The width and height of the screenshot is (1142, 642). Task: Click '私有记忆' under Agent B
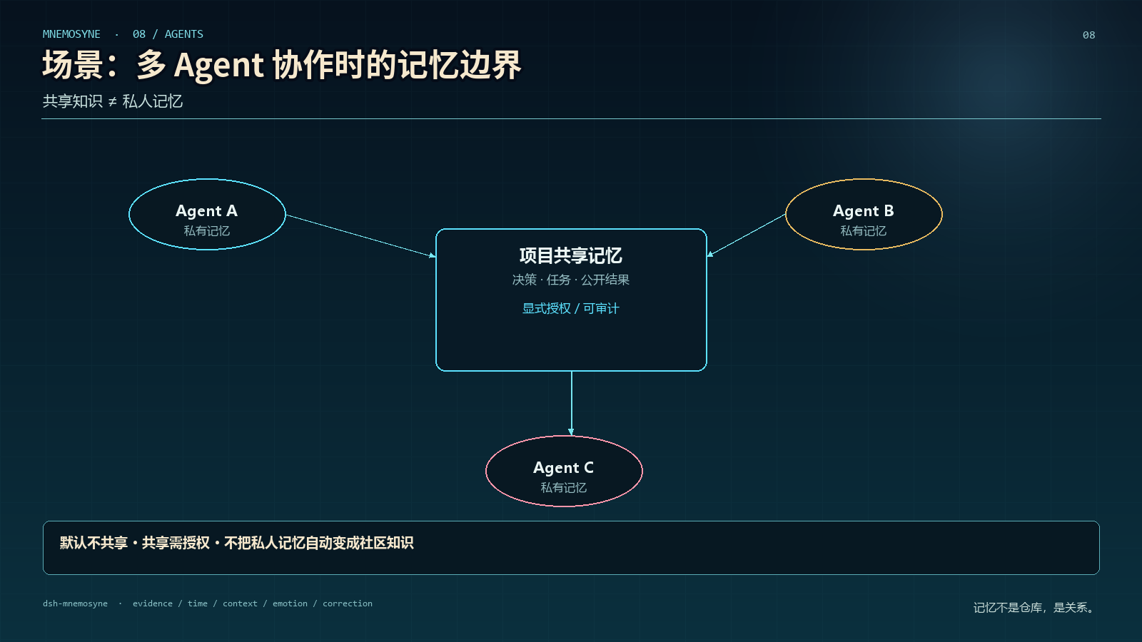(864, 231)
